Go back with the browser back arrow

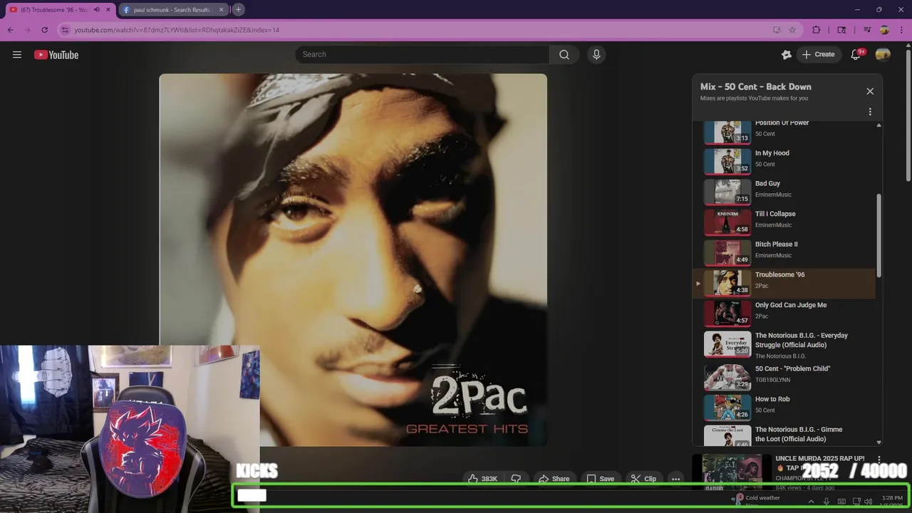click(x=11, y=30)
